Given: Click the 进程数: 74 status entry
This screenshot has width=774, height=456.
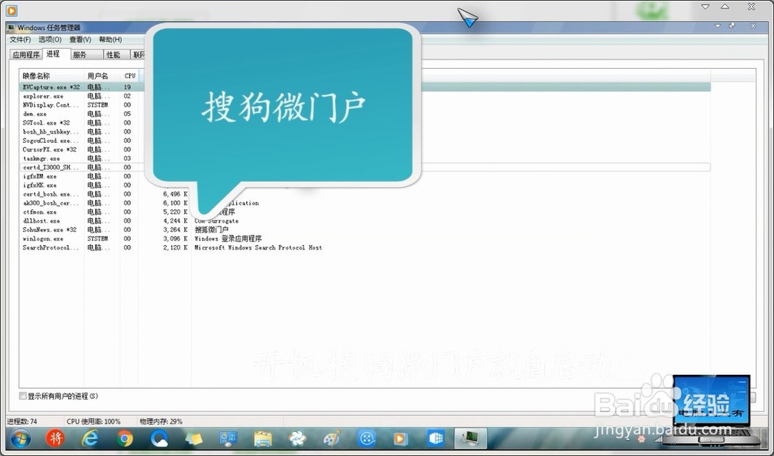Looking at the screenshot, I should click(22, 421).
